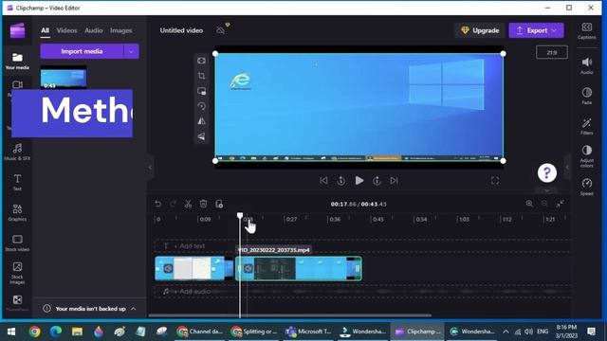Screen dimensions: 607x341
Task: Open the Stock video panel
Action: [17, 242]
